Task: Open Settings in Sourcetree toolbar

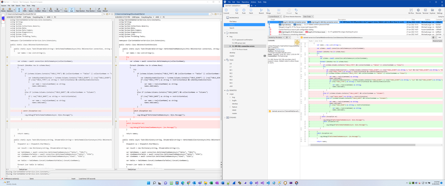Action: click(x=440, y=11)
